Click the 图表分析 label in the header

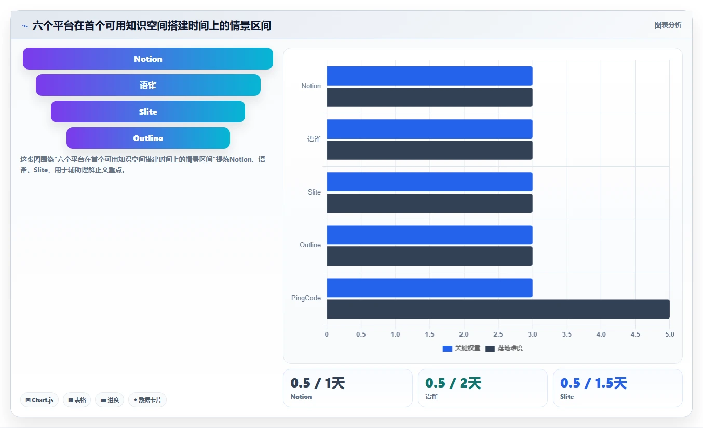668,25
